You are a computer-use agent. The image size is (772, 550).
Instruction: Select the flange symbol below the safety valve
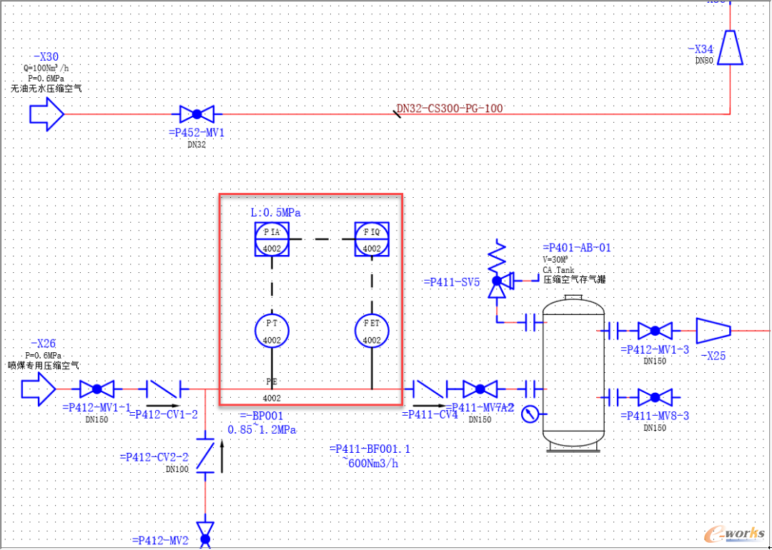pyautogui.click(x=530, y=322)
